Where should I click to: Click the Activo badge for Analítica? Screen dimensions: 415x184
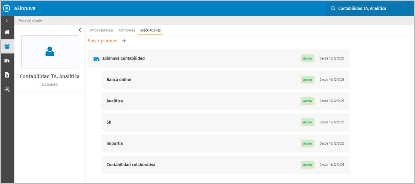pyautogui.click(x=307, y=101)
